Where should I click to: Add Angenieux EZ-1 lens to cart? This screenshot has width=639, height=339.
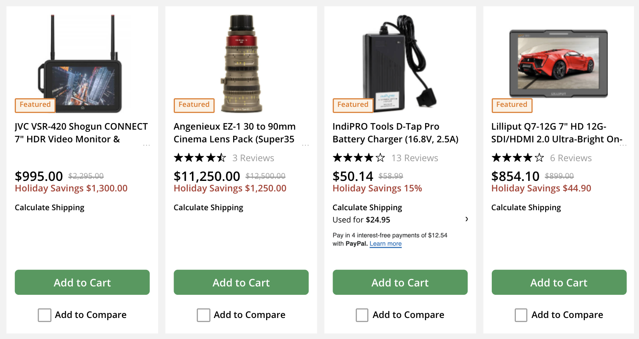point(241,282)
